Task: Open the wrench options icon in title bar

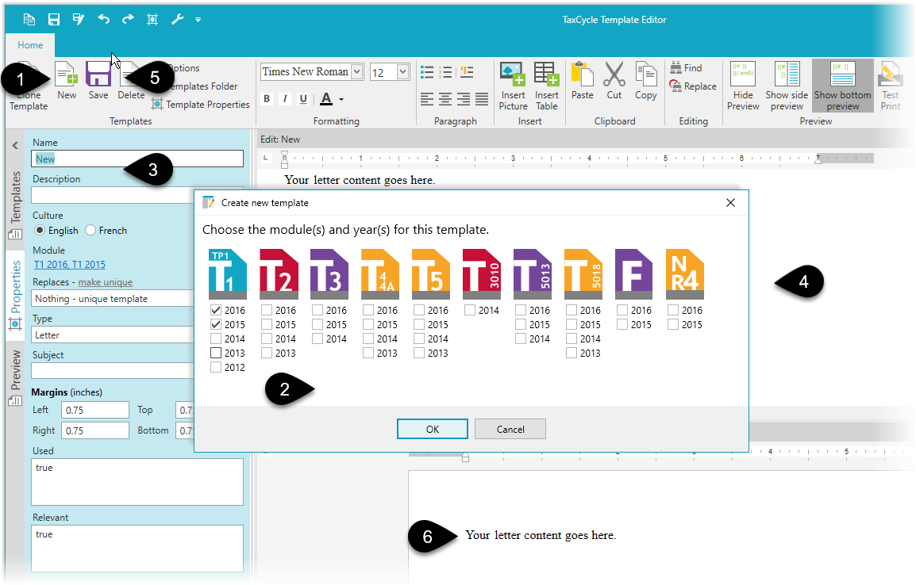Action: (x=177, y=19)
